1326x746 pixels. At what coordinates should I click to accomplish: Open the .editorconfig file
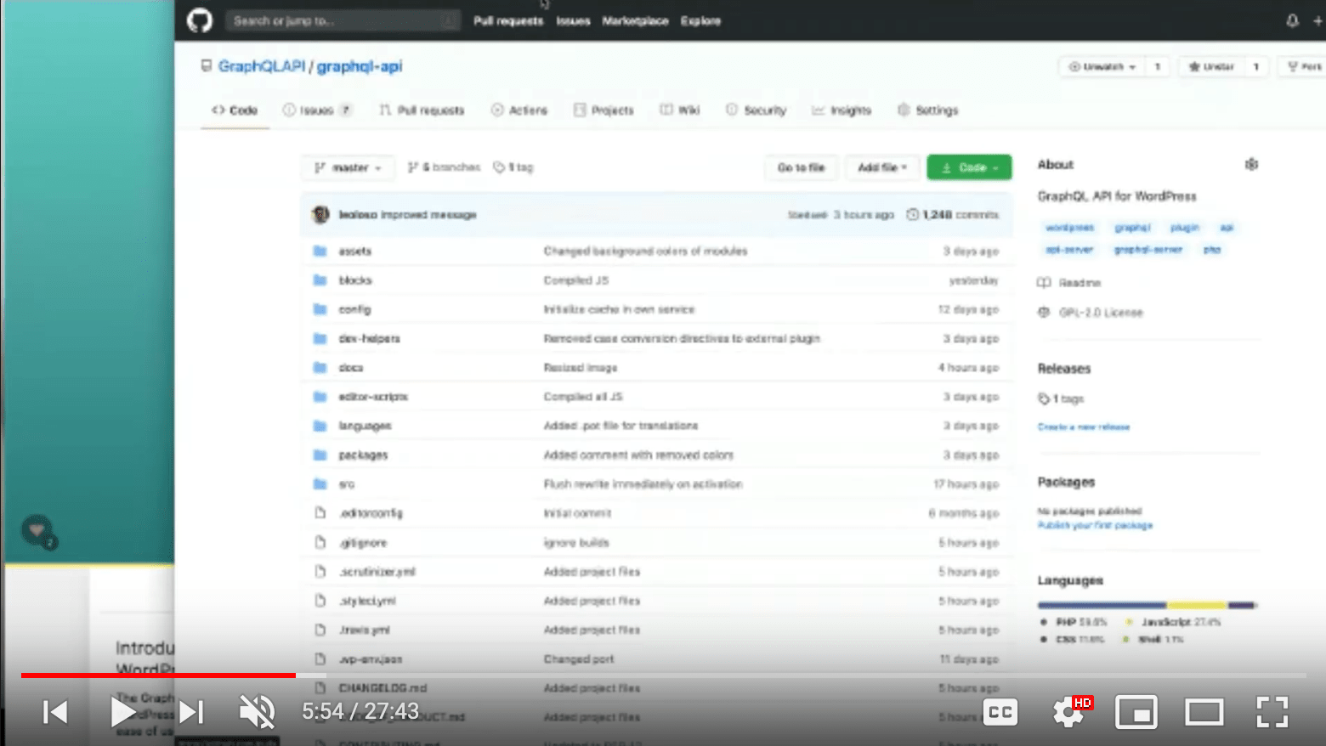pyautogui.click(x=371, y=513)
